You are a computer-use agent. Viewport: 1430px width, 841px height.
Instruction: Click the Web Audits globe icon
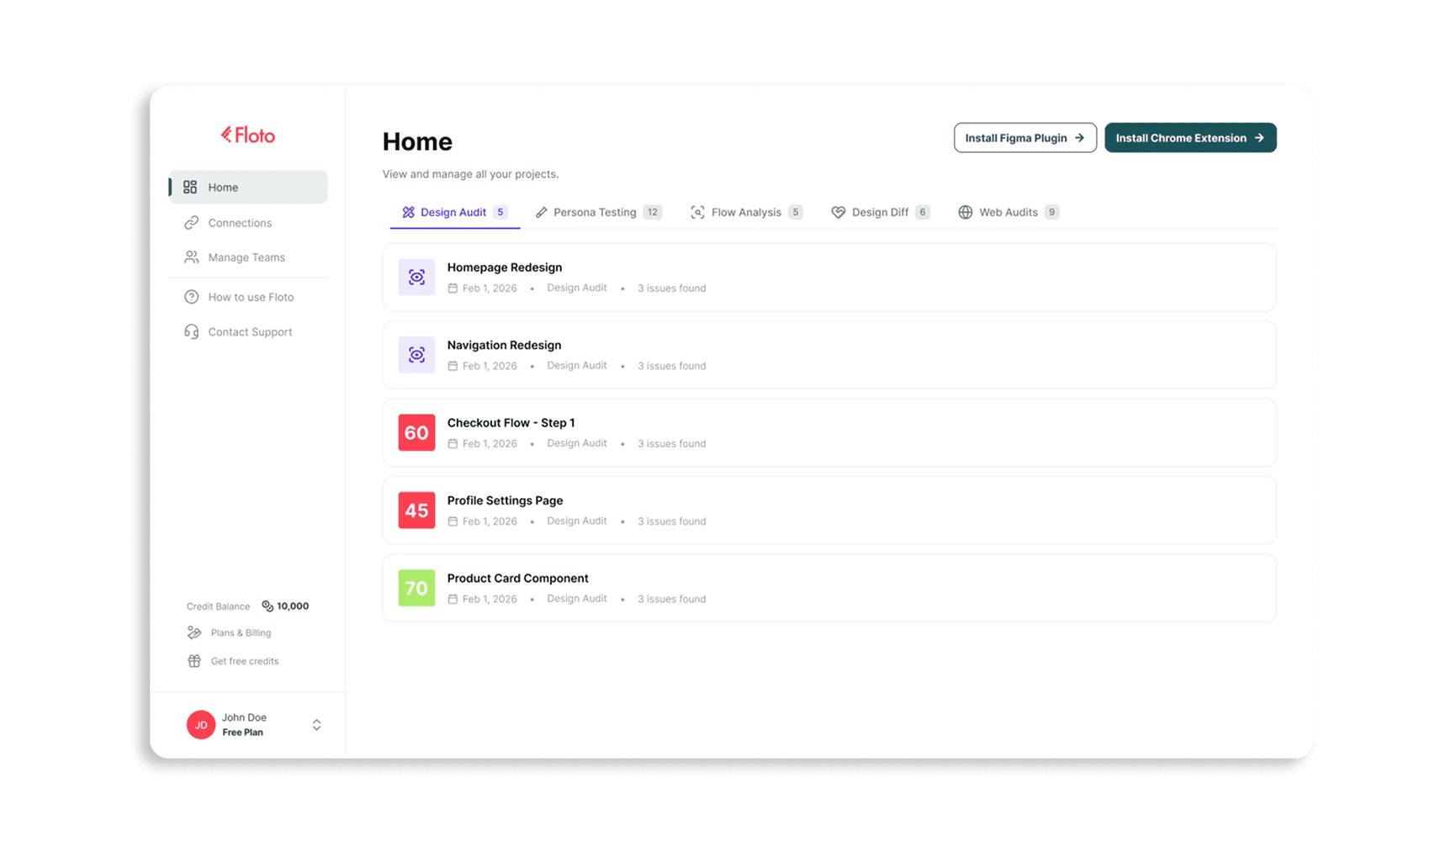(x=966, y=212)
